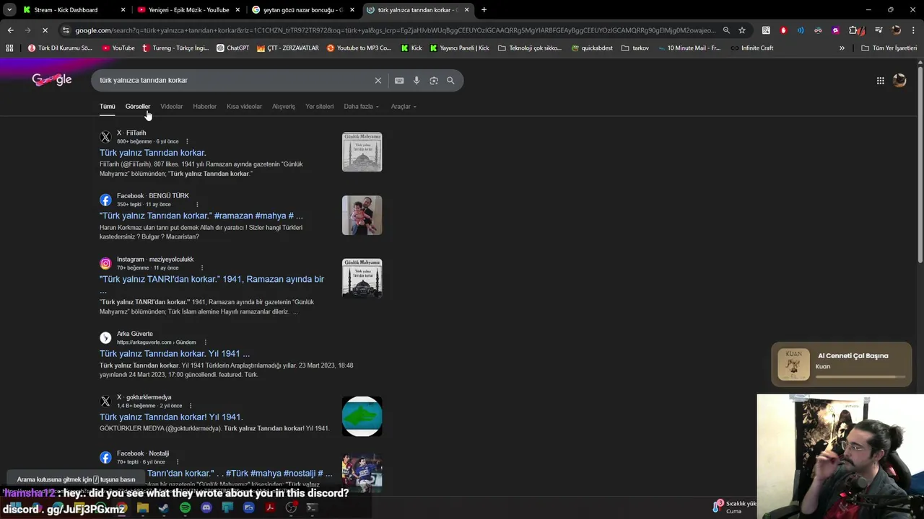This screenshot has width=924, height=519.
Task: Open the Tureng bookmark
Action: (x=175, y=48)
